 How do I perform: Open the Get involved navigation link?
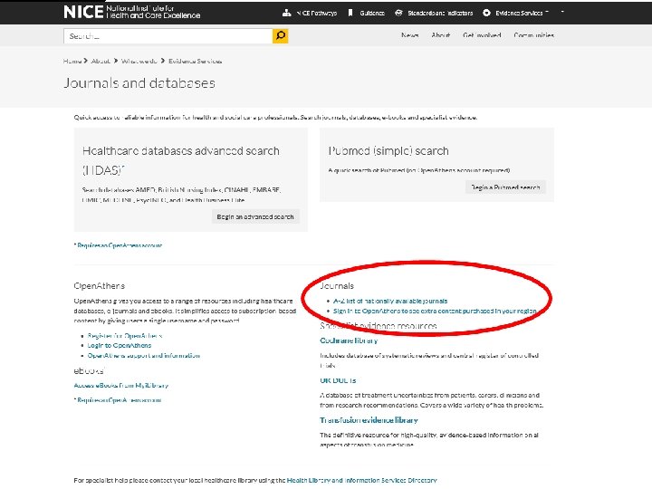(x=482, y=35)
